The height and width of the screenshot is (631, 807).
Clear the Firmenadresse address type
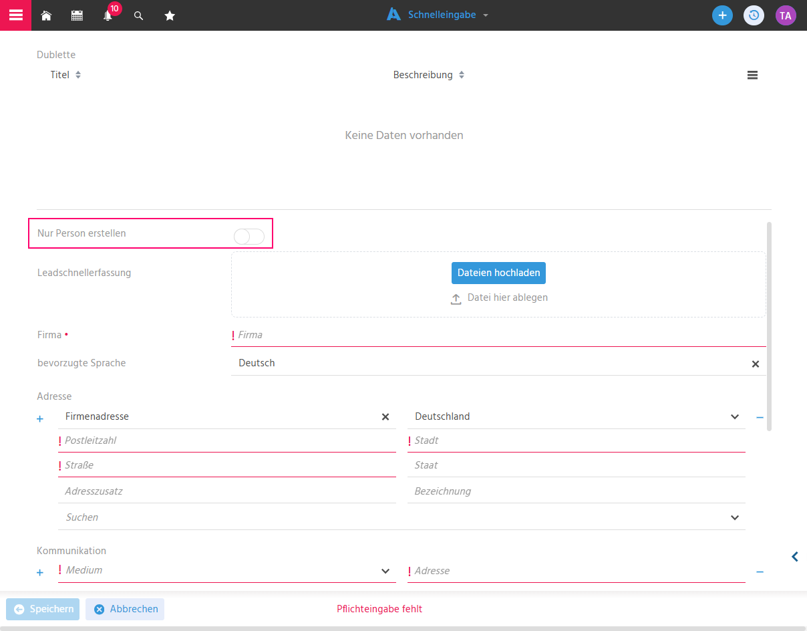click(385, 417)
